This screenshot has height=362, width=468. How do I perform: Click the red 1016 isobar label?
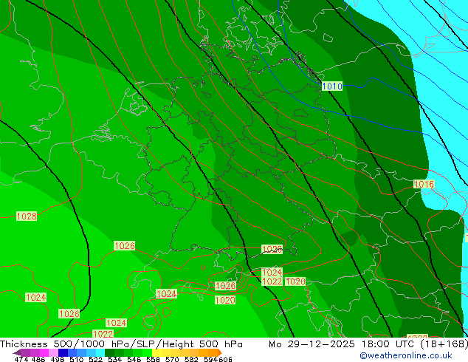coord(424,184)
